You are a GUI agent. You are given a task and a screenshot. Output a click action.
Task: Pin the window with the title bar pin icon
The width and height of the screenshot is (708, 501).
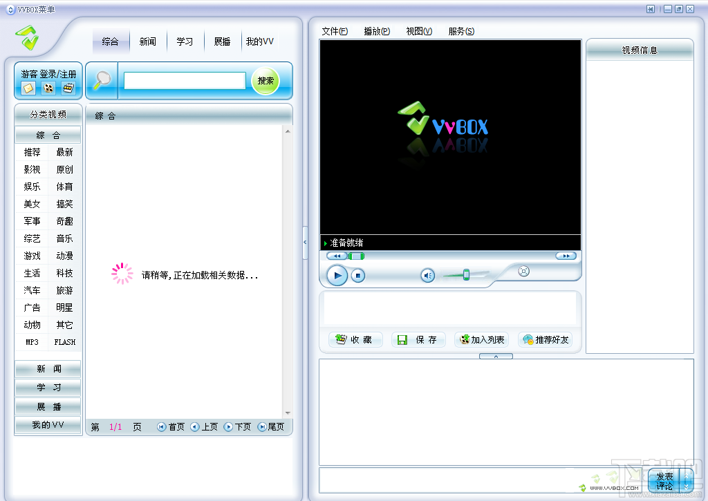(651, 9)
